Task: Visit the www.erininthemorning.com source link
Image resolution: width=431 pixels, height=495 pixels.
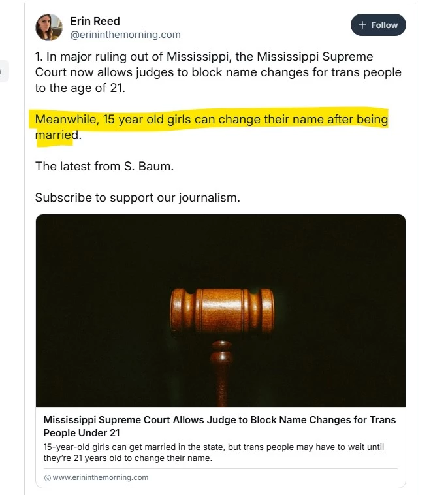Action: point(100,477)
